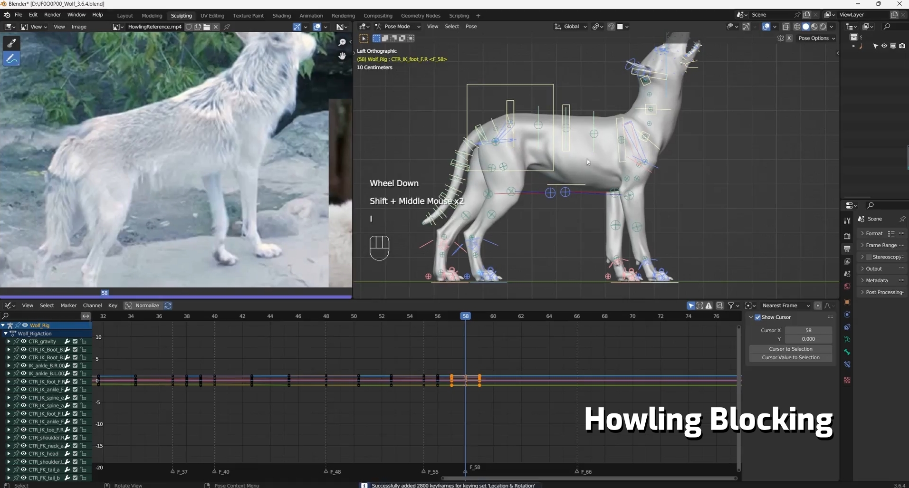
Task: Collapse Wolf_RigAction group
Action: (x=6, y=334)
